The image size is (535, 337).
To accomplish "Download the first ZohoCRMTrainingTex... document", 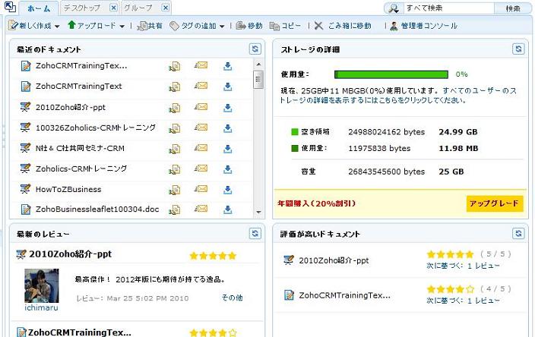I will (227, 66).
